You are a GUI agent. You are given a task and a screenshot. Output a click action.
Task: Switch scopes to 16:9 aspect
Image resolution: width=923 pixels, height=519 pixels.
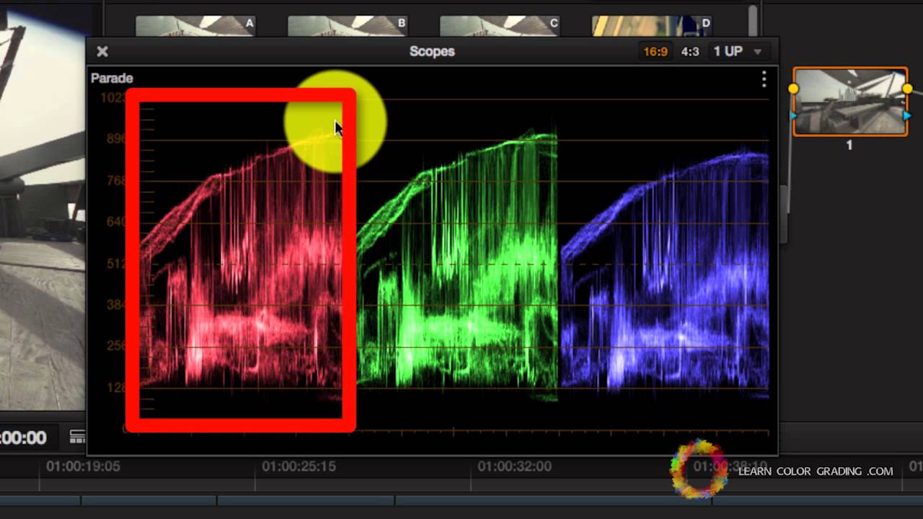pos(655,52)
